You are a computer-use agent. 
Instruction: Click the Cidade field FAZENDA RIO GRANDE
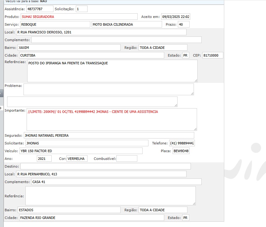[x=92, y=218]
